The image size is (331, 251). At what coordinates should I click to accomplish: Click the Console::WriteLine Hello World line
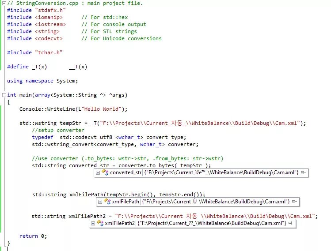[73, 109]
